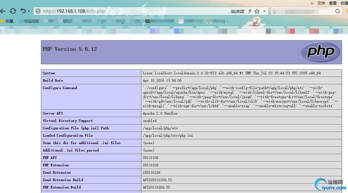Open the undo history dropdown arrow
Image resolution: width=348 pixels, height=193 pixels.
tap(29, 11)
